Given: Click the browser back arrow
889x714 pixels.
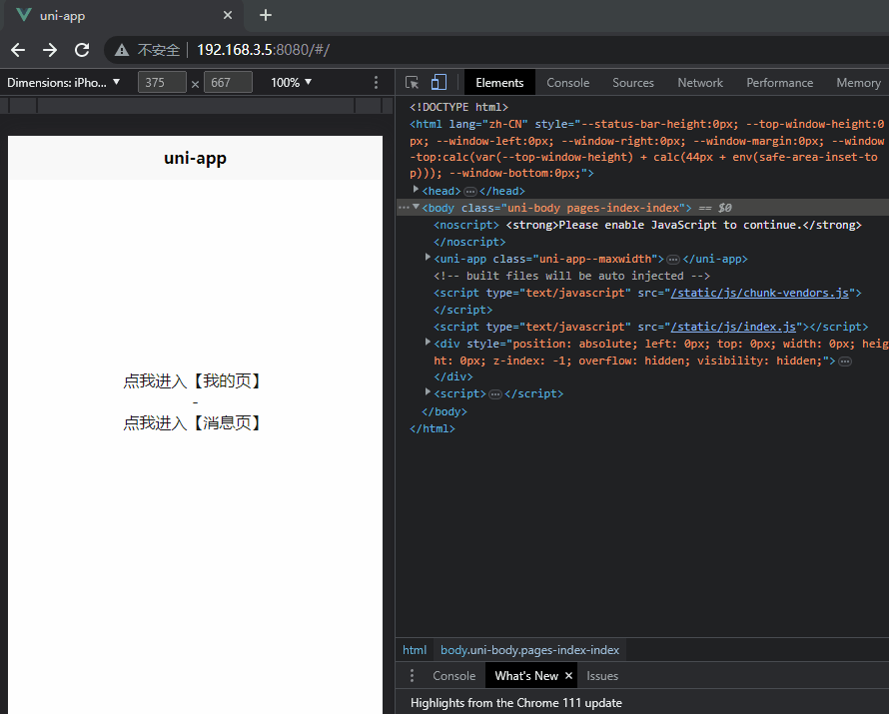Looking at the screenshot, I should (18, 51).
